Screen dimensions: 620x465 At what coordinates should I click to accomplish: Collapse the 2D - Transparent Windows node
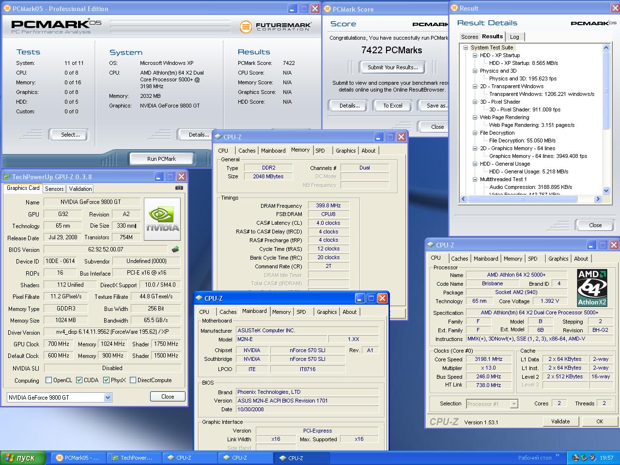tap(475, 86)
